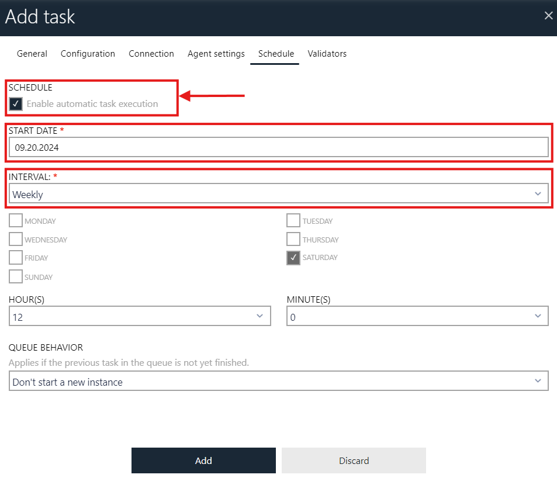This screenshot has height=478, width=557.
Task: Open the Minute(s) dropdown
Action: click(x=538, y=316)
